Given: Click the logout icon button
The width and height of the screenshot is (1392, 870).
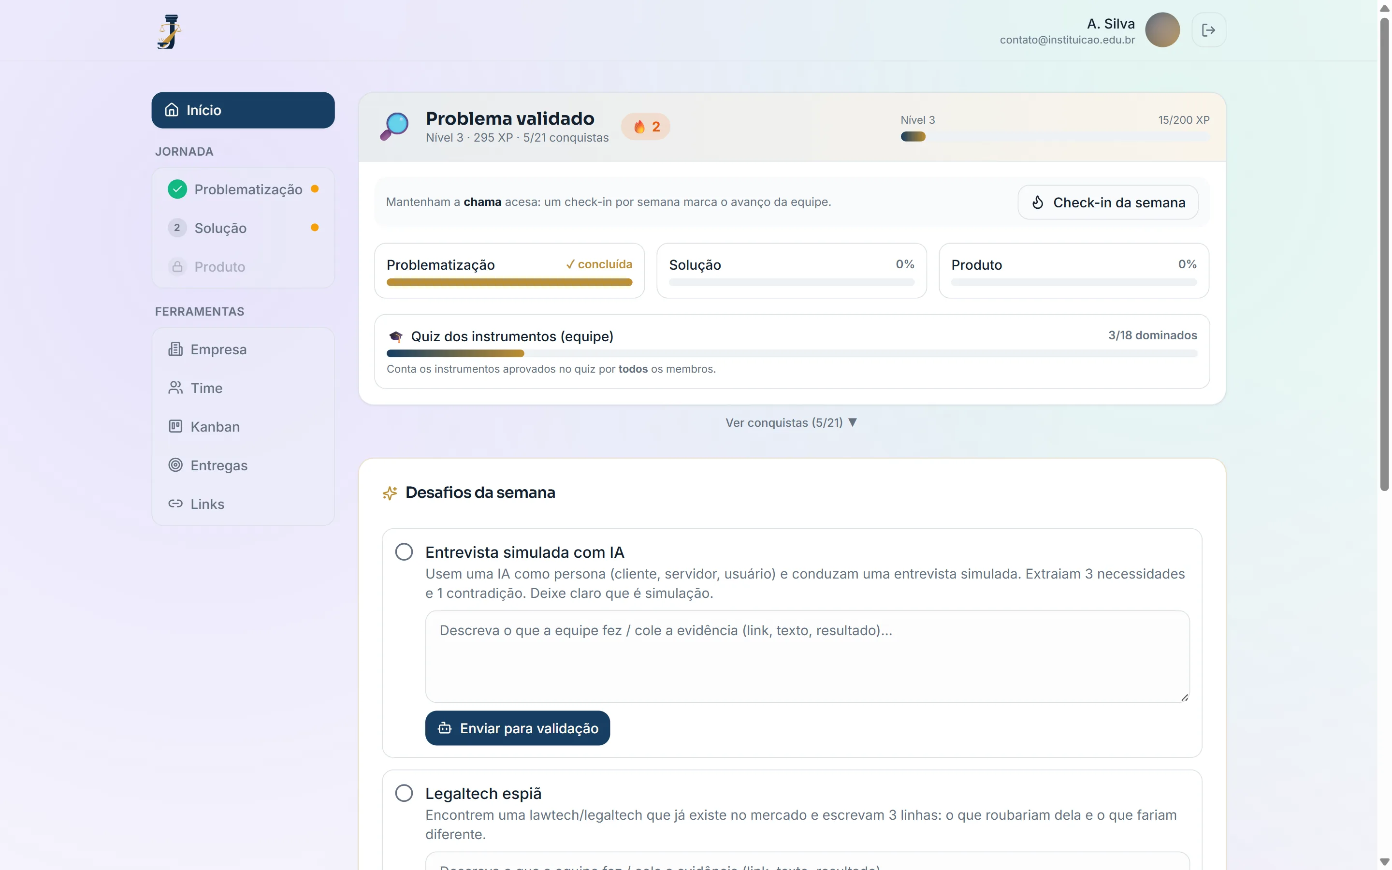Looking at the screenshot, I should [x=1208, y=30].
